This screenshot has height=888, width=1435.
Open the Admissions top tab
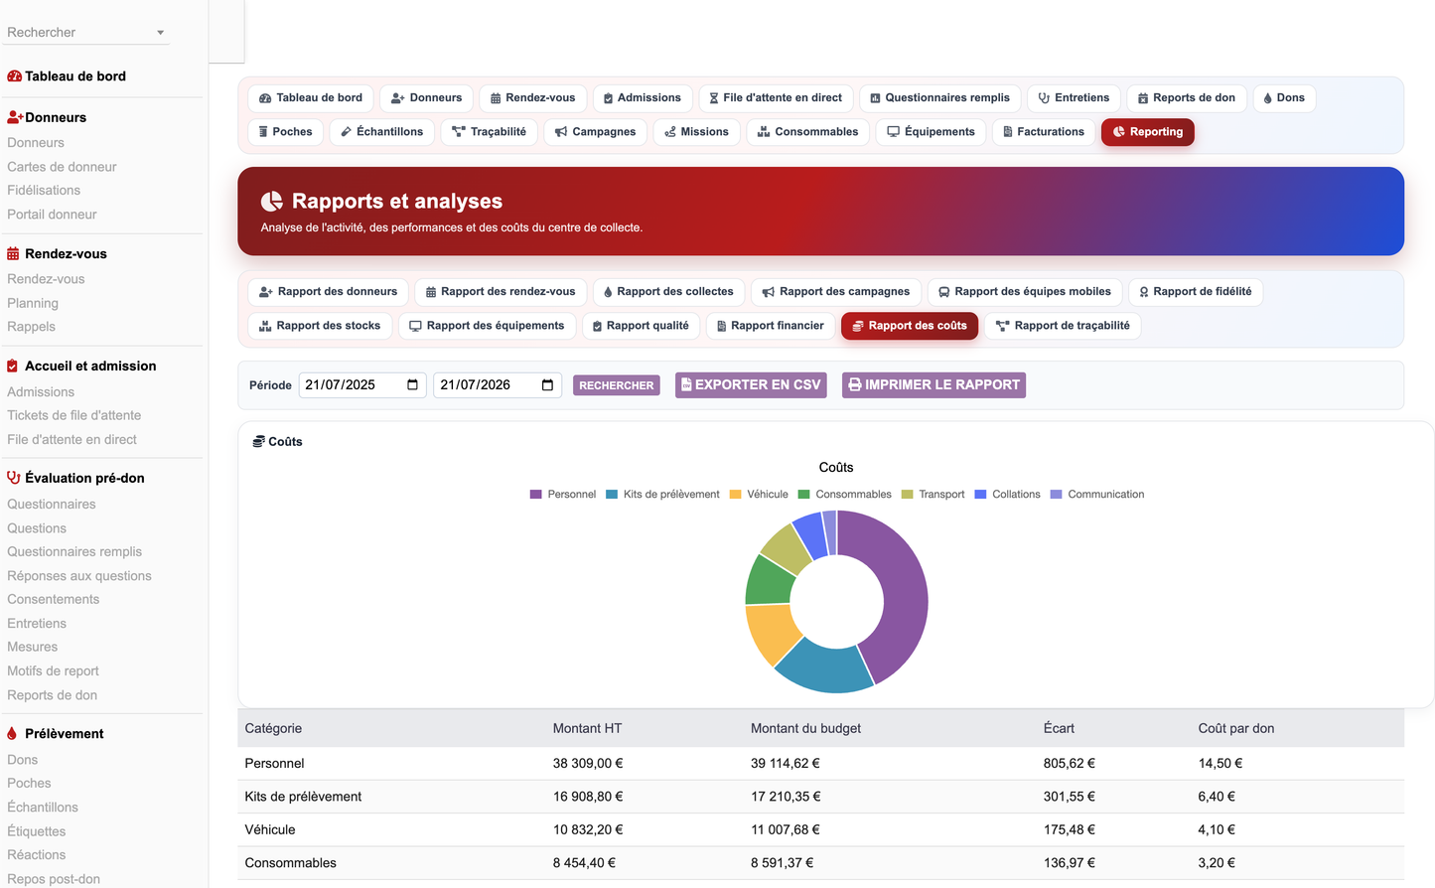coord(643,98)
